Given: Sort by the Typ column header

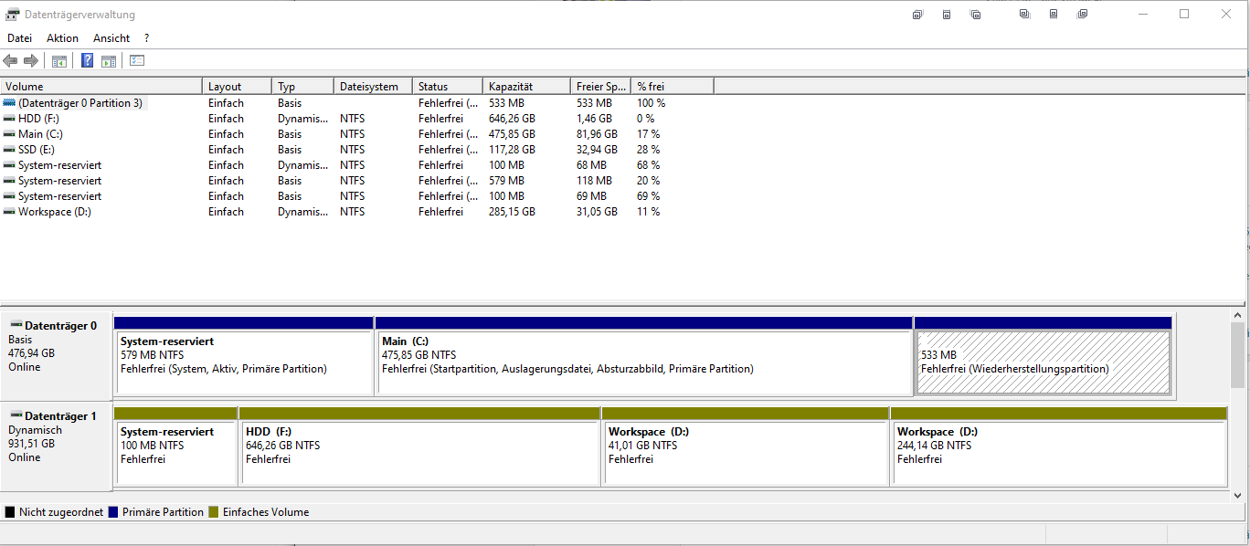Looking at the screenshot, I should (302, 86).
